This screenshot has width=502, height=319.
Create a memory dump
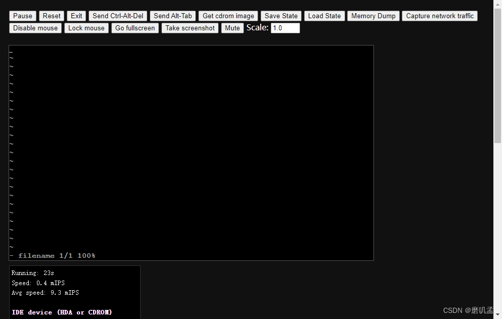[373, 16]
